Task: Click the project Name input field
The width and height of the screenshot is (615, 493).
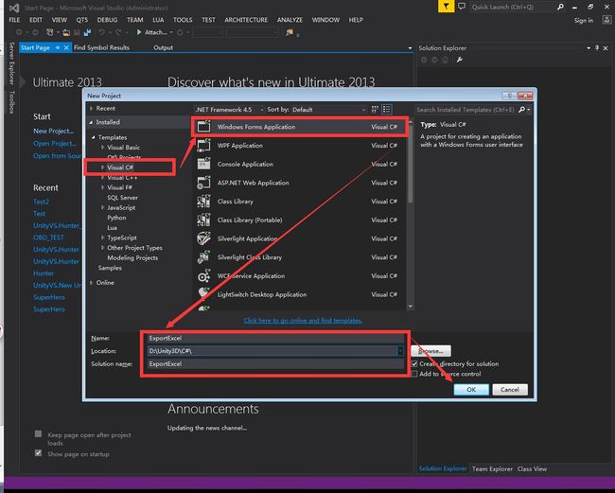Action: pyautogui.click(x=275, y=338)
